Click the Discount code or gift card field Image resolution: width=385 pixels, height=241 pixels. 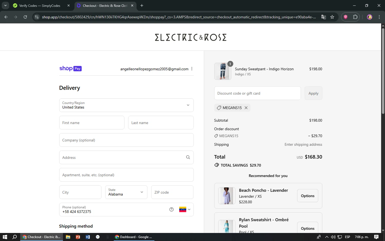[x=257, y=93]
